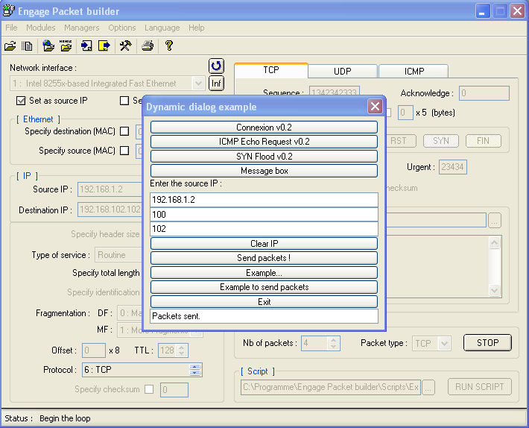Expand the Network interface dropdown

[198, 84]
